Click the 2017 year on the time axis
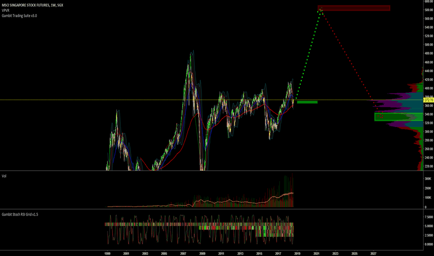The width and height of the screenshot is (434, 256). (278, 254)
